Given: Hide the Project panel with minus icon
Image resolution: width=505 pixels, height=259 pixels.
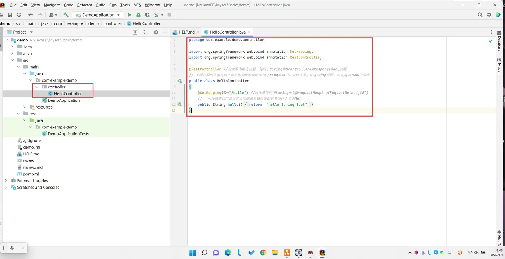Looking at the screenshot, I should pos(165,32).
